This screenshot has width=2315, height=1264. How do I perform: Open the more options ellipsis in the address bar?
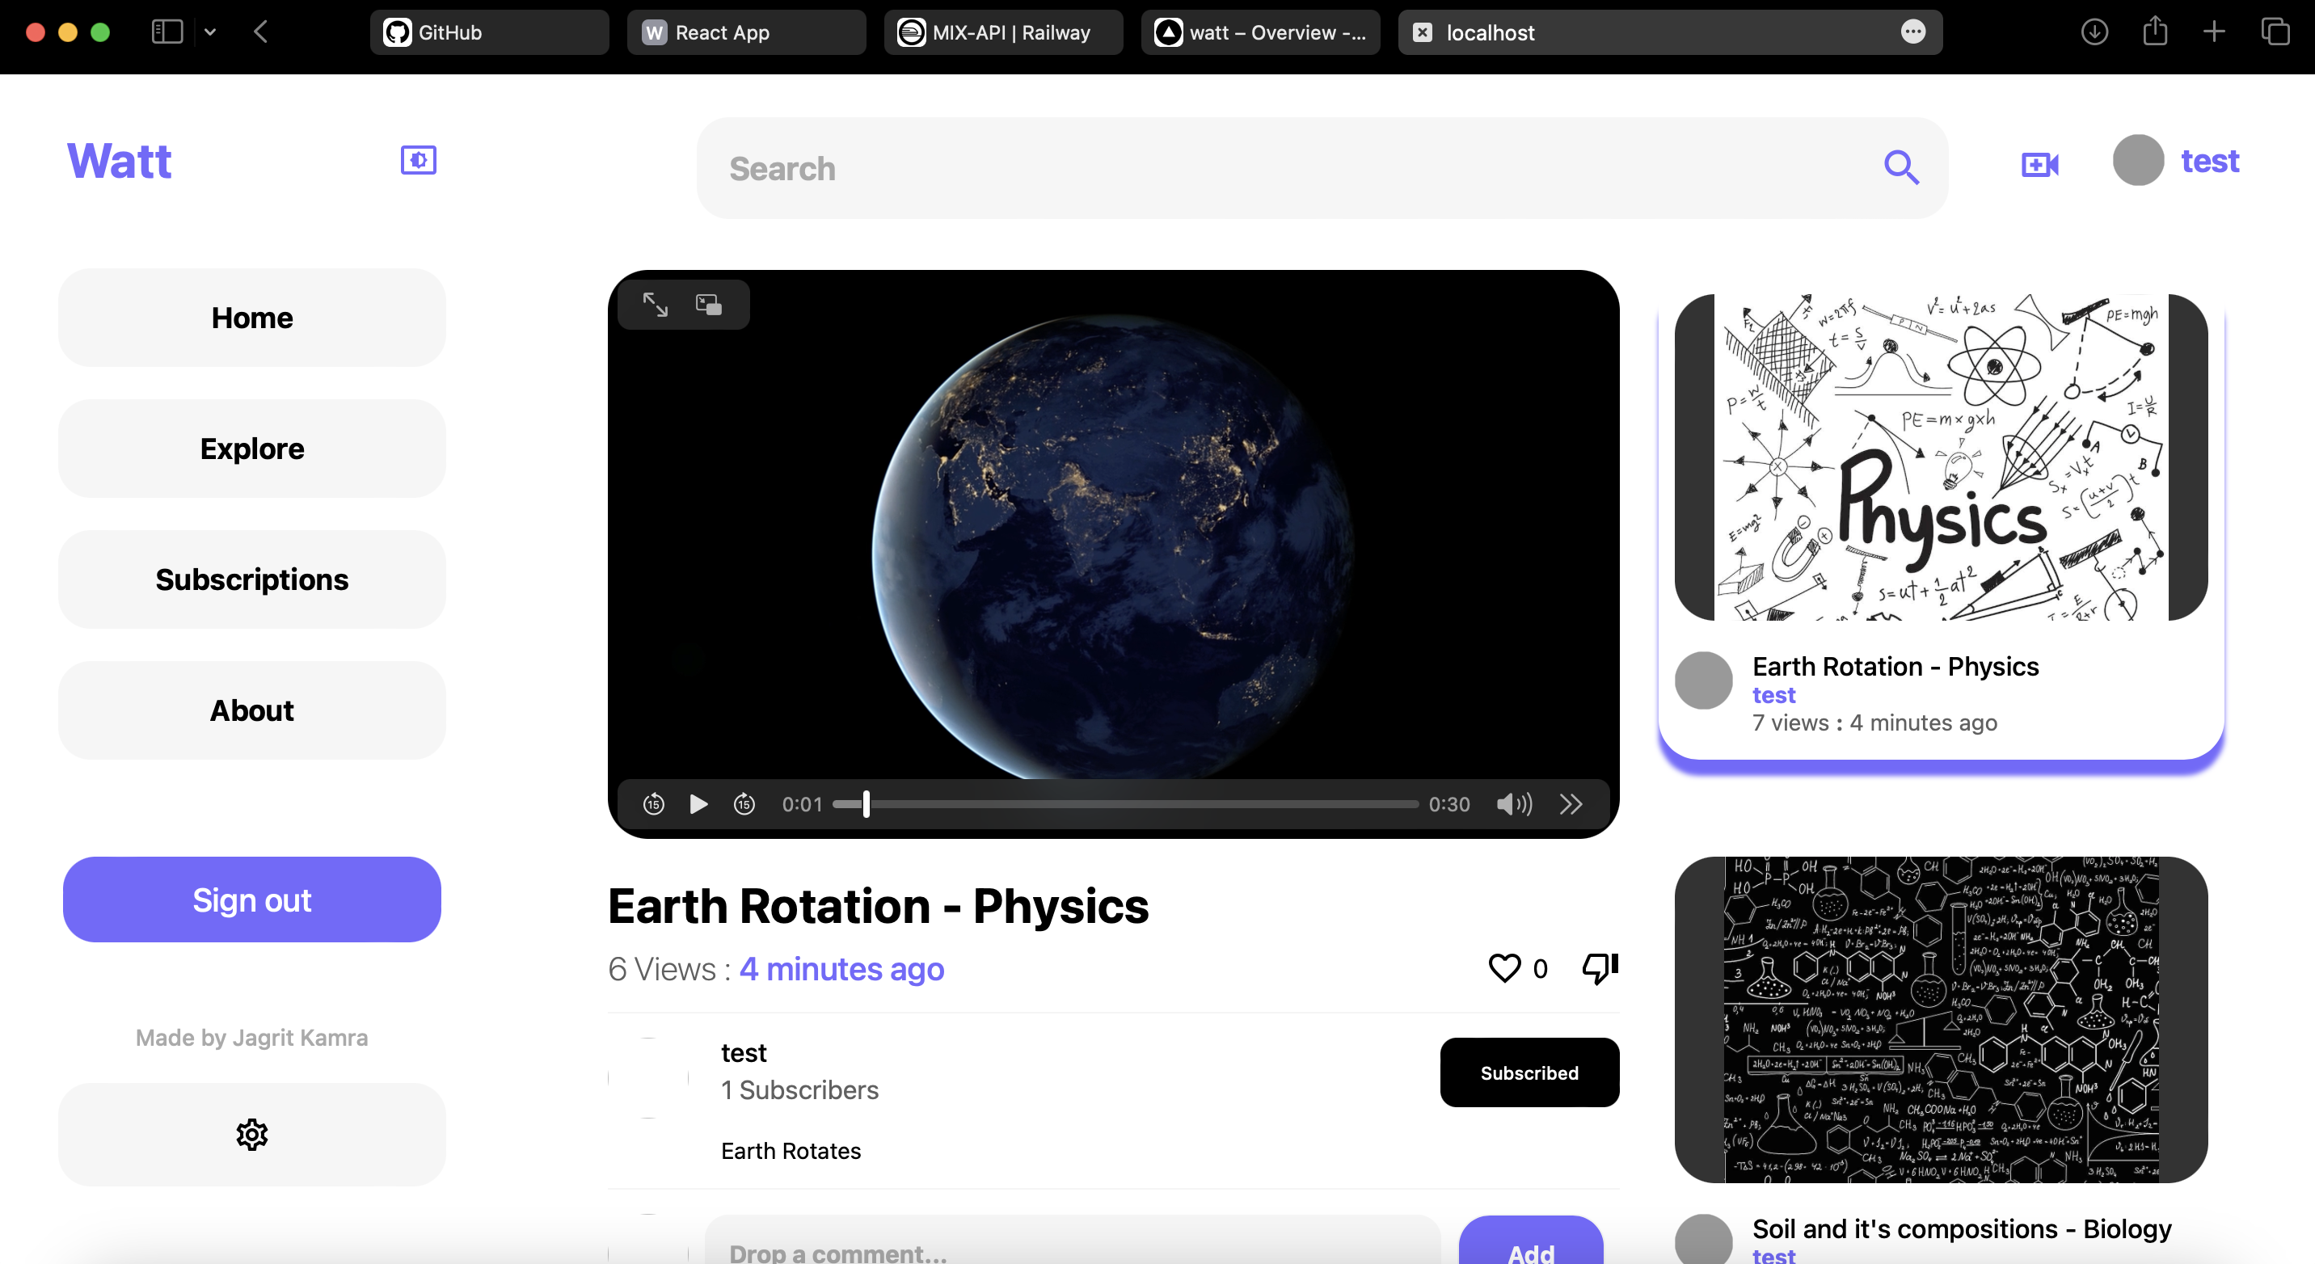click(1913, 32)
